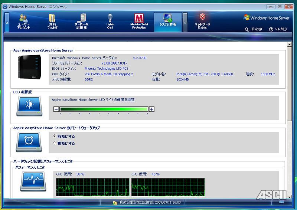Click the green LED brightness slider bar
This screenshot has height=210, width=297.
(104, 109)
